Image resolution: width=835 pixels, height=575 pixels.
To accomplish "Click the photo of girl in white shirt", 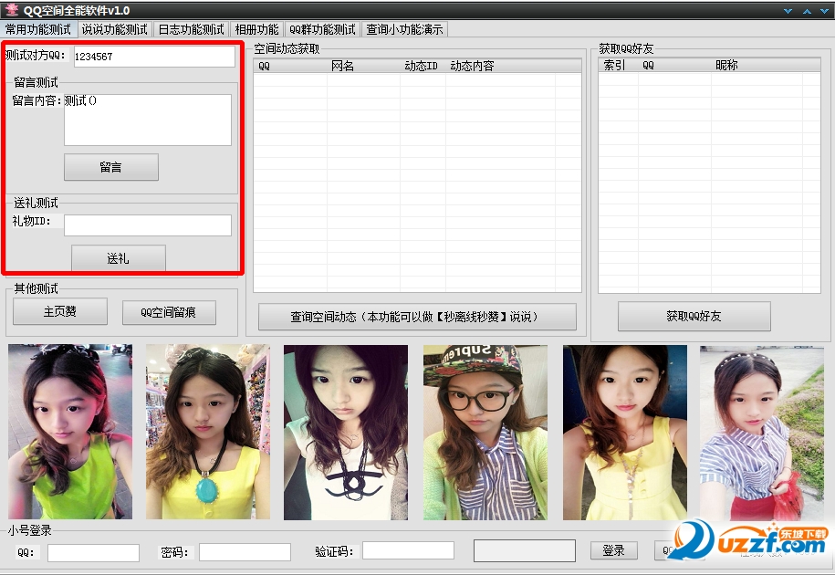I will click(x=346, y=433).
